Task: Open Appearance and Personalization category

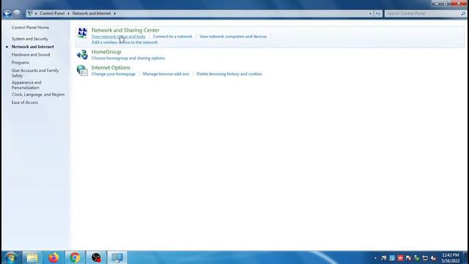Action: (x=26, y=85)
